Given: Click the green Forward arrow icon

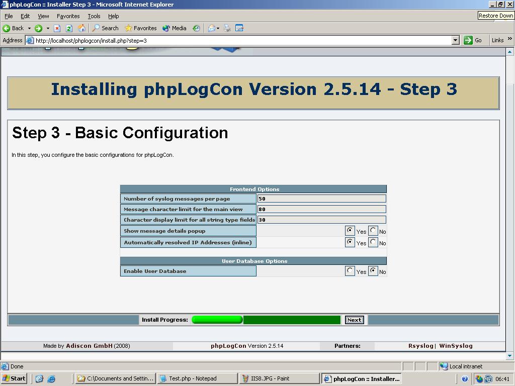Looking at the screenshot, I should tap(38, 28).
